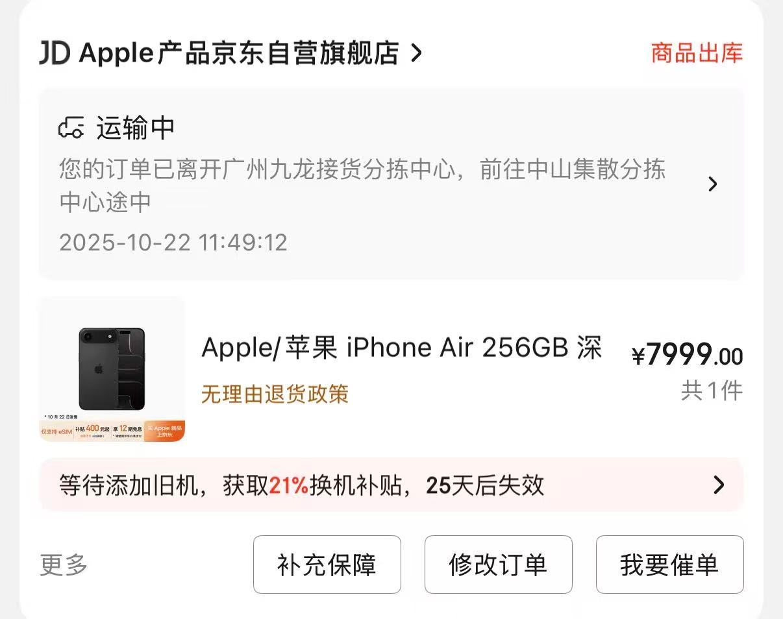The image size is (783, 619).
Task: Open the Apple/苹果 iPhone Air 256GB product title
Action: pos(402,347)
